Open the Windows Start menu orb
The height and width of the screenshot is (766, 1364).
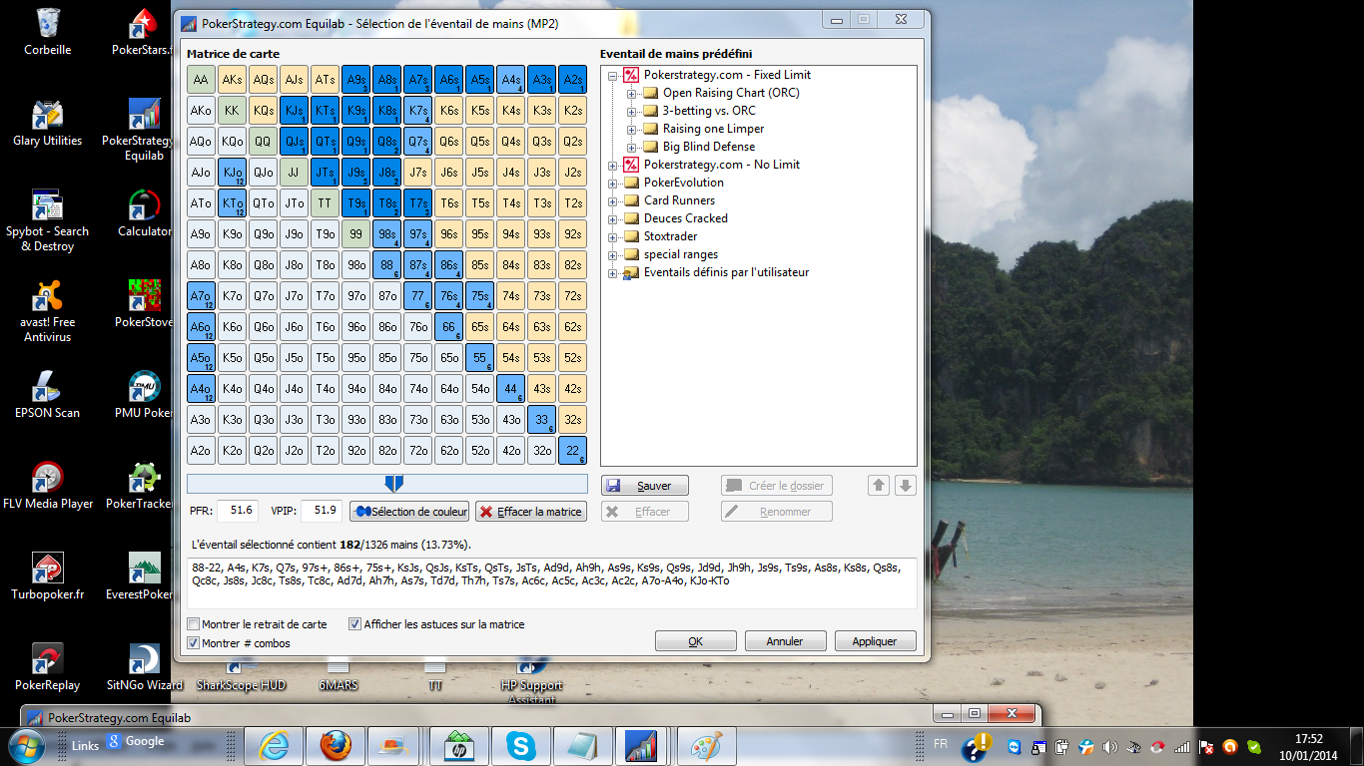point(27,745)
